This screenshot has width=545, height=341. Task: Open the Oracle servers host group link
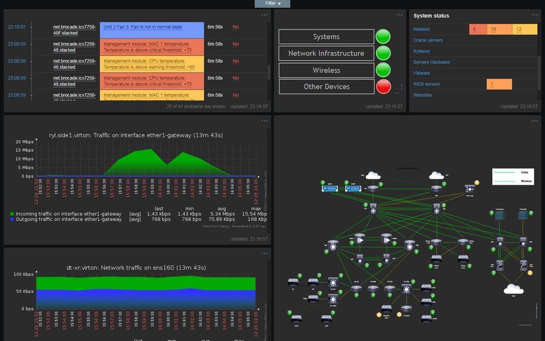click(x=428, y=41)
